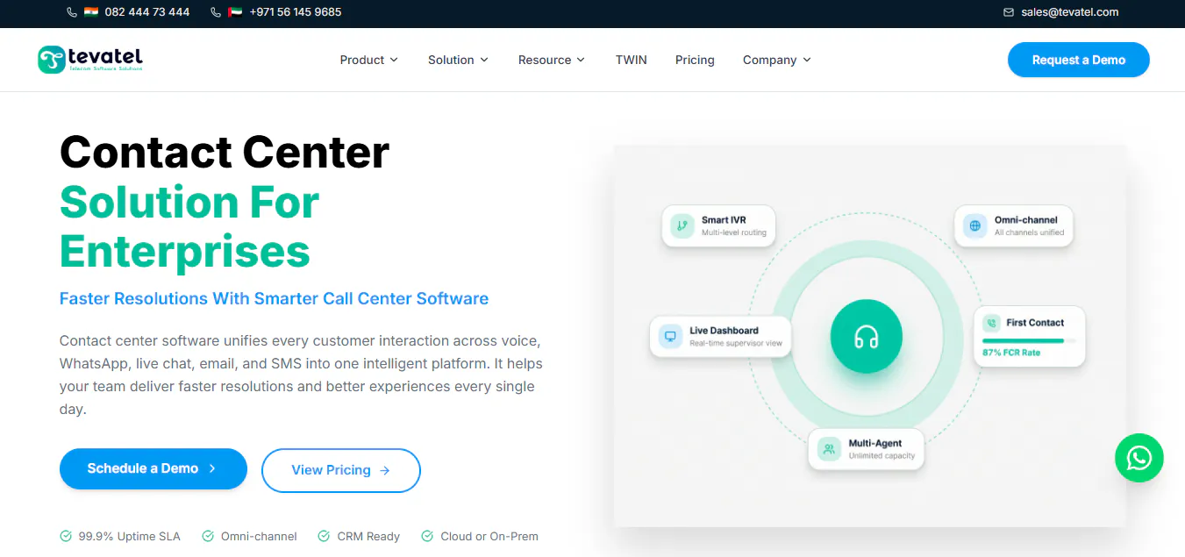Image resolution: width=1185 pixels, height=557 pixels.
Task: Click the India flag icon
Action: [91, 12]
